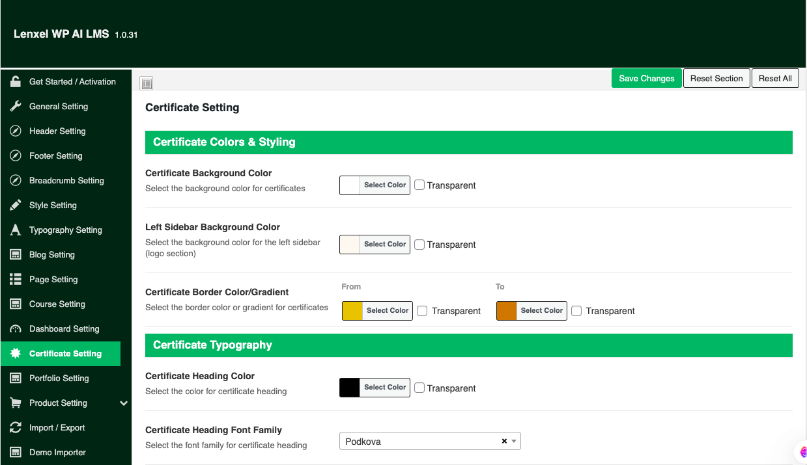Click the Lenxel WP AI LMS title
Viewport: 807px width, 465px height.
[61, 34]
